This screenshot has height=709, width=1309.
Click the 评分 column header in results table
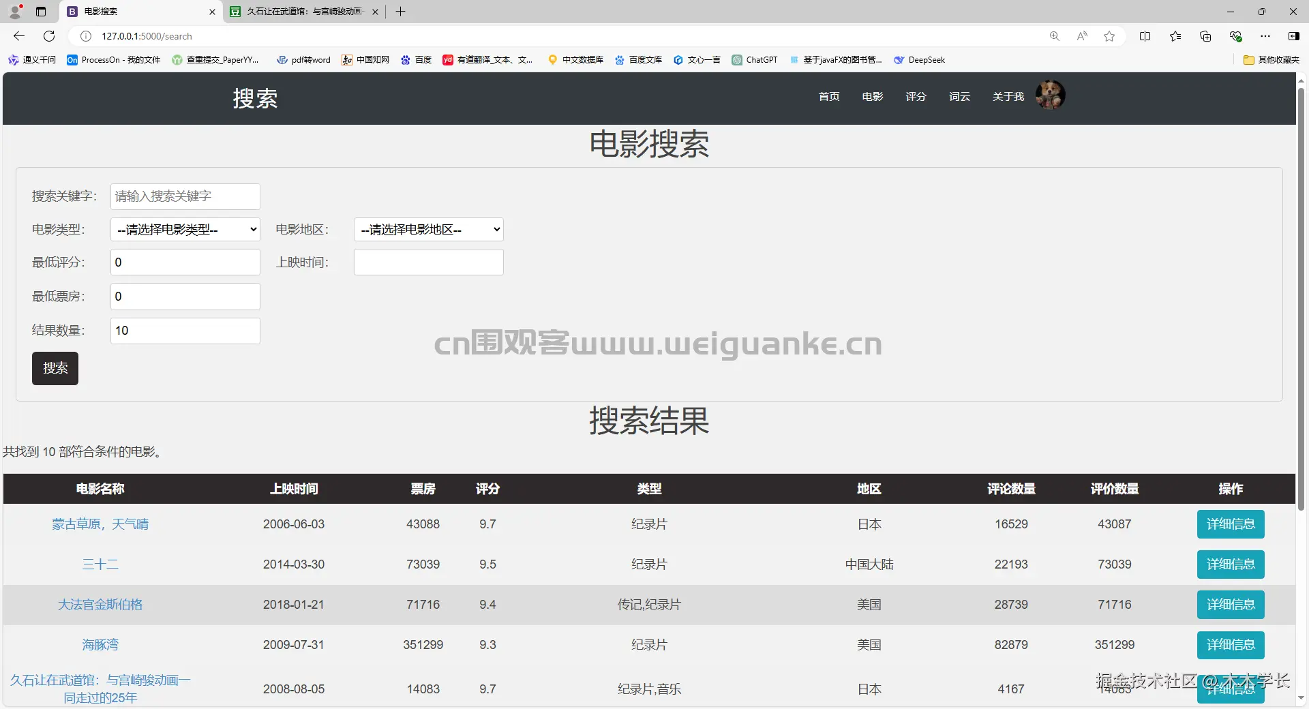pyautogui.click(x=487, y=489)
